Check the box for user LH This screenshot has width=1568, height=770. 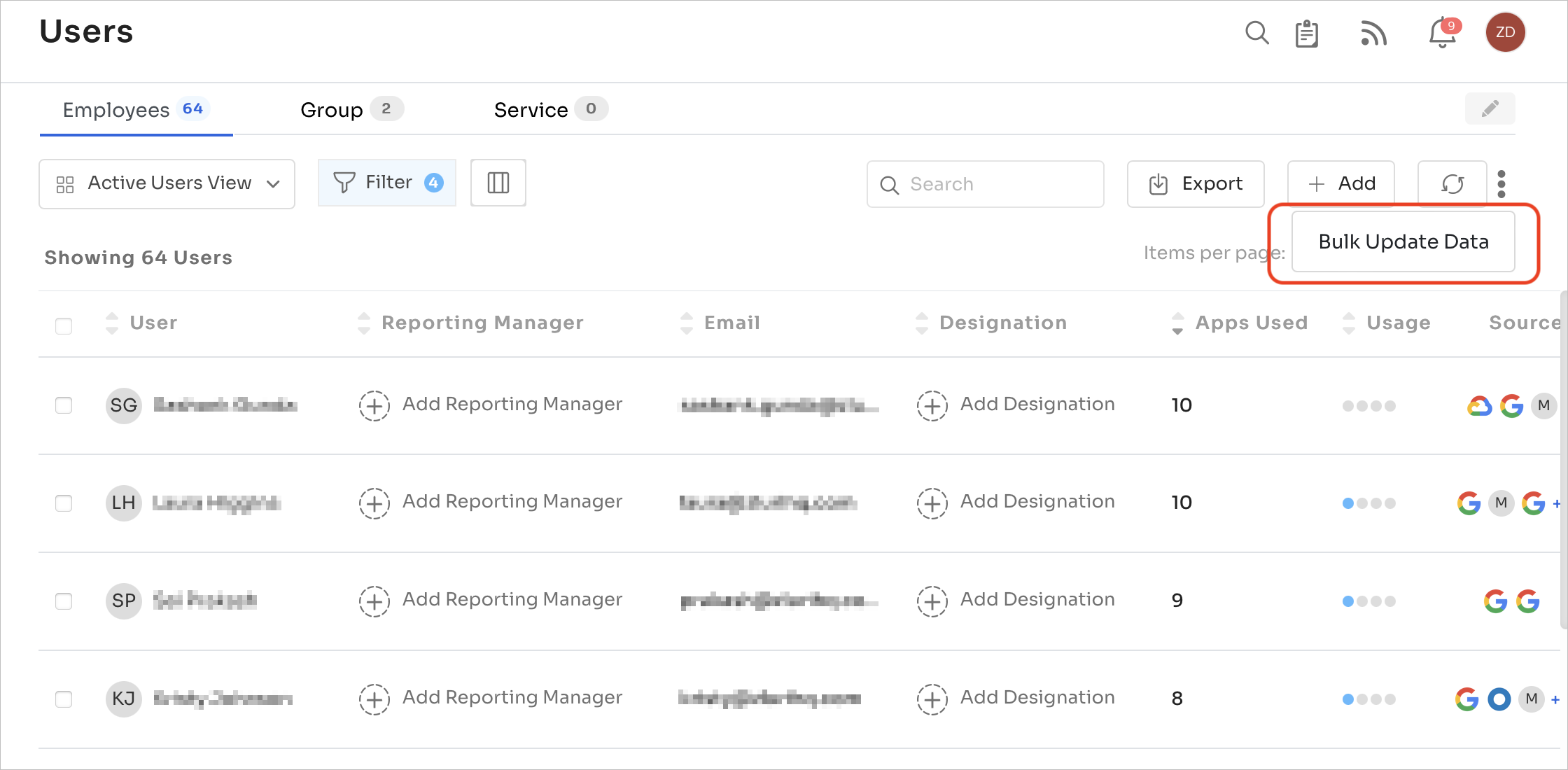coord(64,503)
